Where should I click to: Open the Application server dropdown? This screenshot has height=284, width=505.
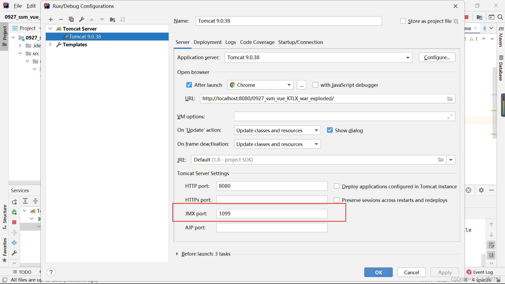[x=407, y=57]
